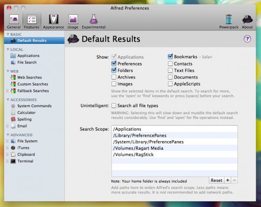The image size is (261, 207).
Task: Enable the AppleScripts checkbox
Action: tap(170, 84)
